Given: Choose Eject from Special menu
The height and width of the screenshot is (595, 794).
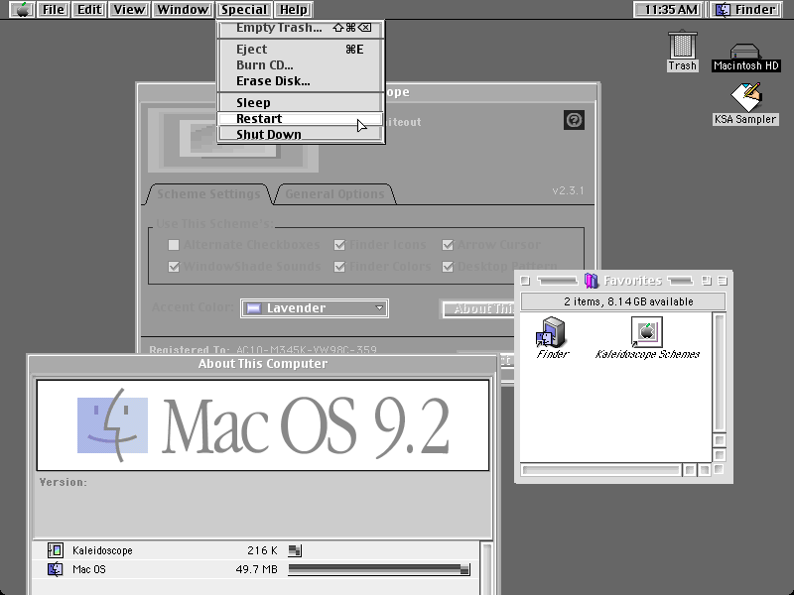Looking at the screenshot, I should (301, 49).
